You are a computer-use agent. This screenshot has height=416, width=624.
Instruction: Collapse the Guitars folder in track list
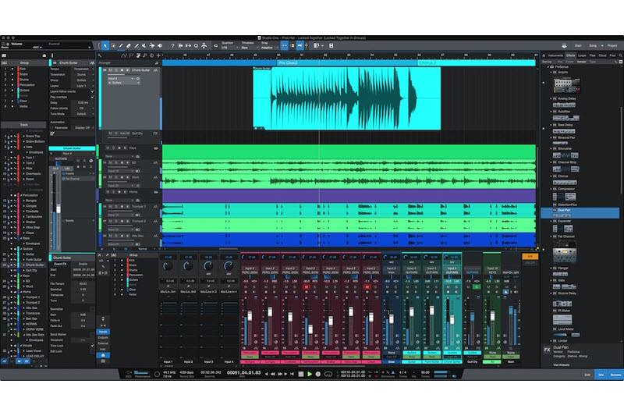pyautogui.click(x=20, y=249)
